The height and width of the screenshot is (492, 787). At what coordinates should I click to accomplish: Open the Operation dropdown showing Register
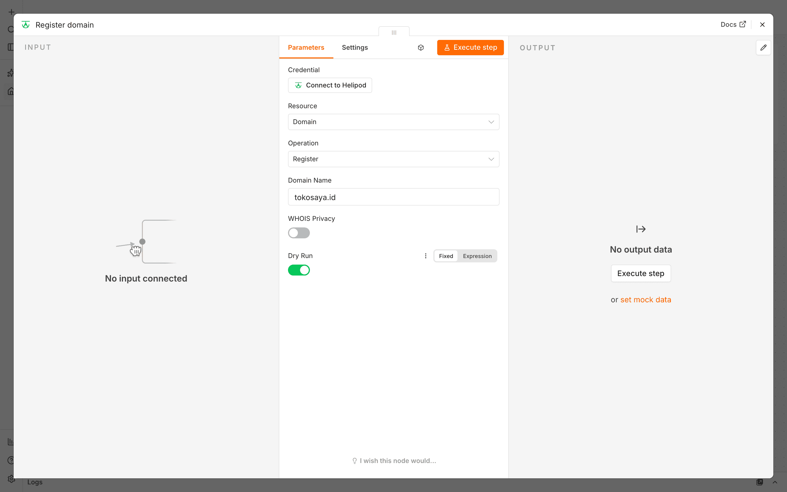[x=393, y=159]
